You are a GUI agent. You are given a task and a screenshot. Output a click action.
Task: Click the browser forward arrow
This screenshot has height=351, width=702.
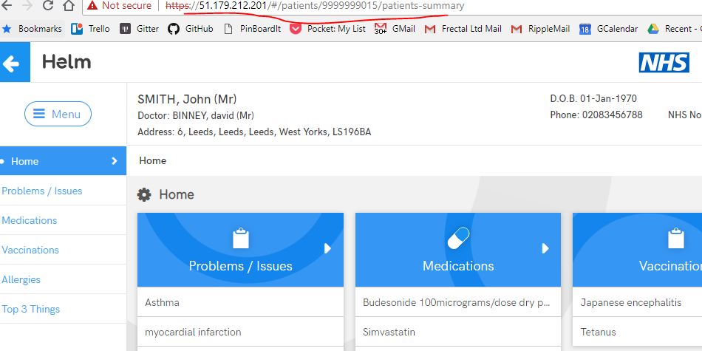[x=27, y=5]
